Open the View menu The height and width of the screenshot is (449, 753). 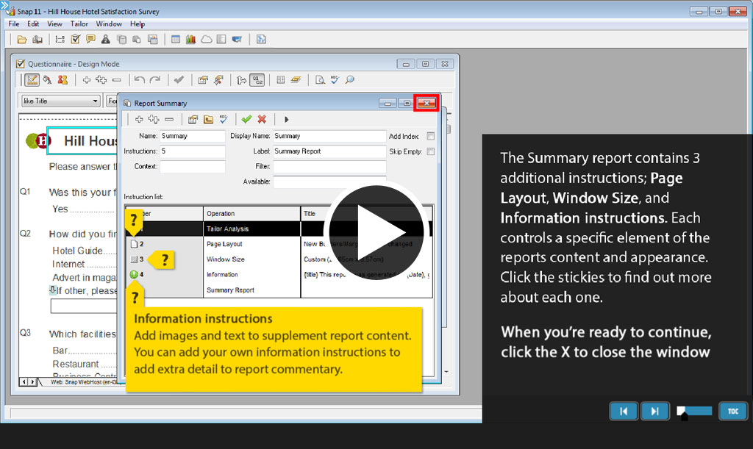[x=54, y=24]
